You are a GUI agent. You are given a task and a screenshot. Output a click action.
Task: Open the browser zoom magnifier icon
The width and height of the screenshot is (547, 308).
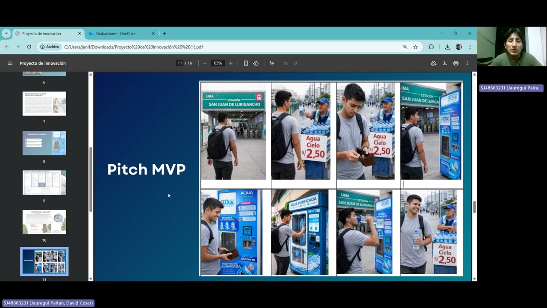(x=405, y=47)
